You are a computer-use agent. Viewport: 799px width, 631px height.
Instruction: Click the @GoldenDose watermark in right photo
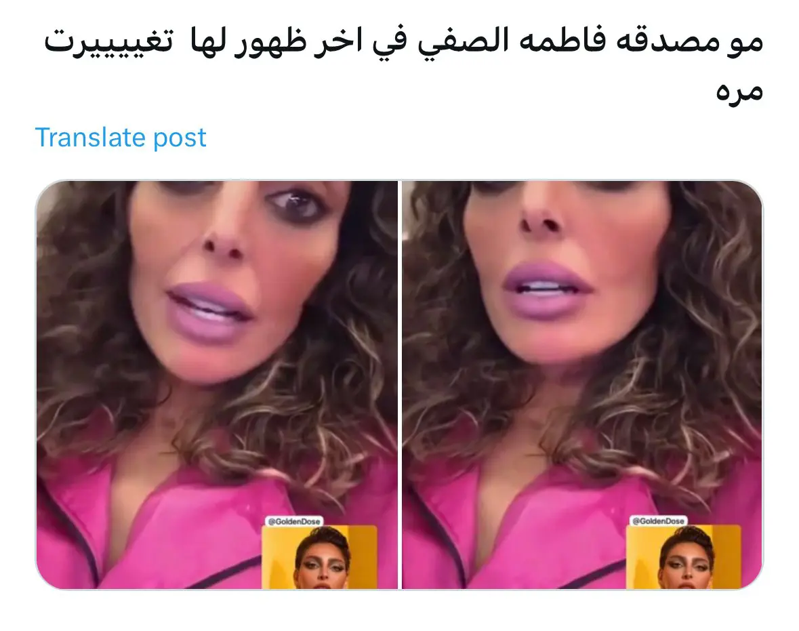(x=658, y=521)
